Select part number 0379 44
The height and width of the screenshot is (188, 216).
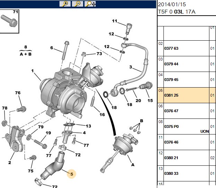click(171, 64)
